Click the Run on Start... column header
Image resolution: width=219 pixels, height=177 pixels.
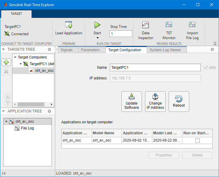point(197,133)
